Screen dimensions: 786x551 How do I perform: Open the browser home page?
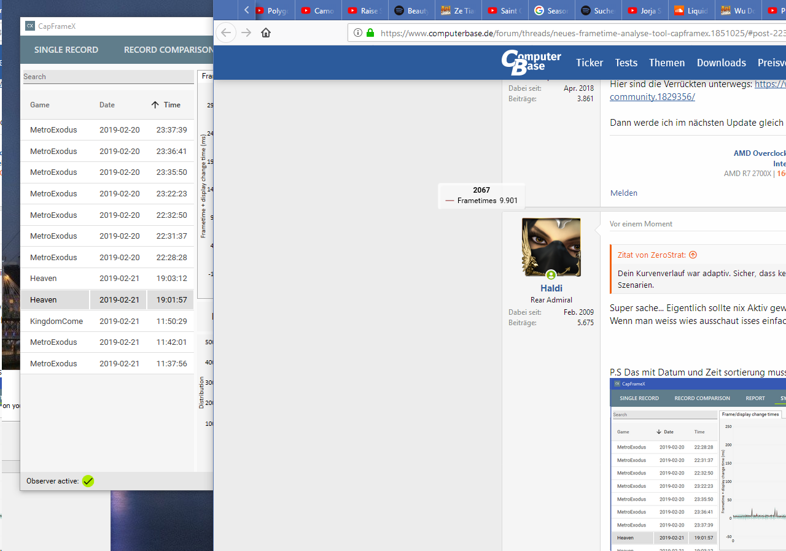tap(266, 33)
